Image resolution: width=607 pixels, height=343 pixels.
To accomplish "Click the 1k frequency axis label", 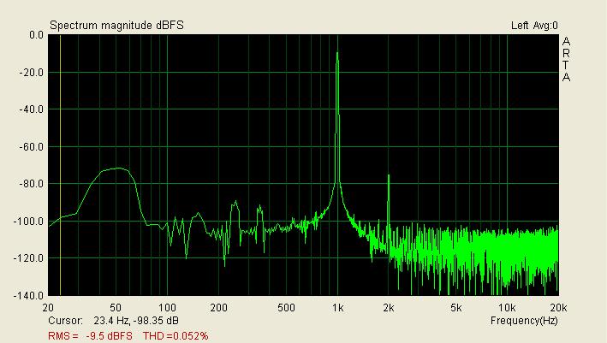I will (x=337, y=308).
